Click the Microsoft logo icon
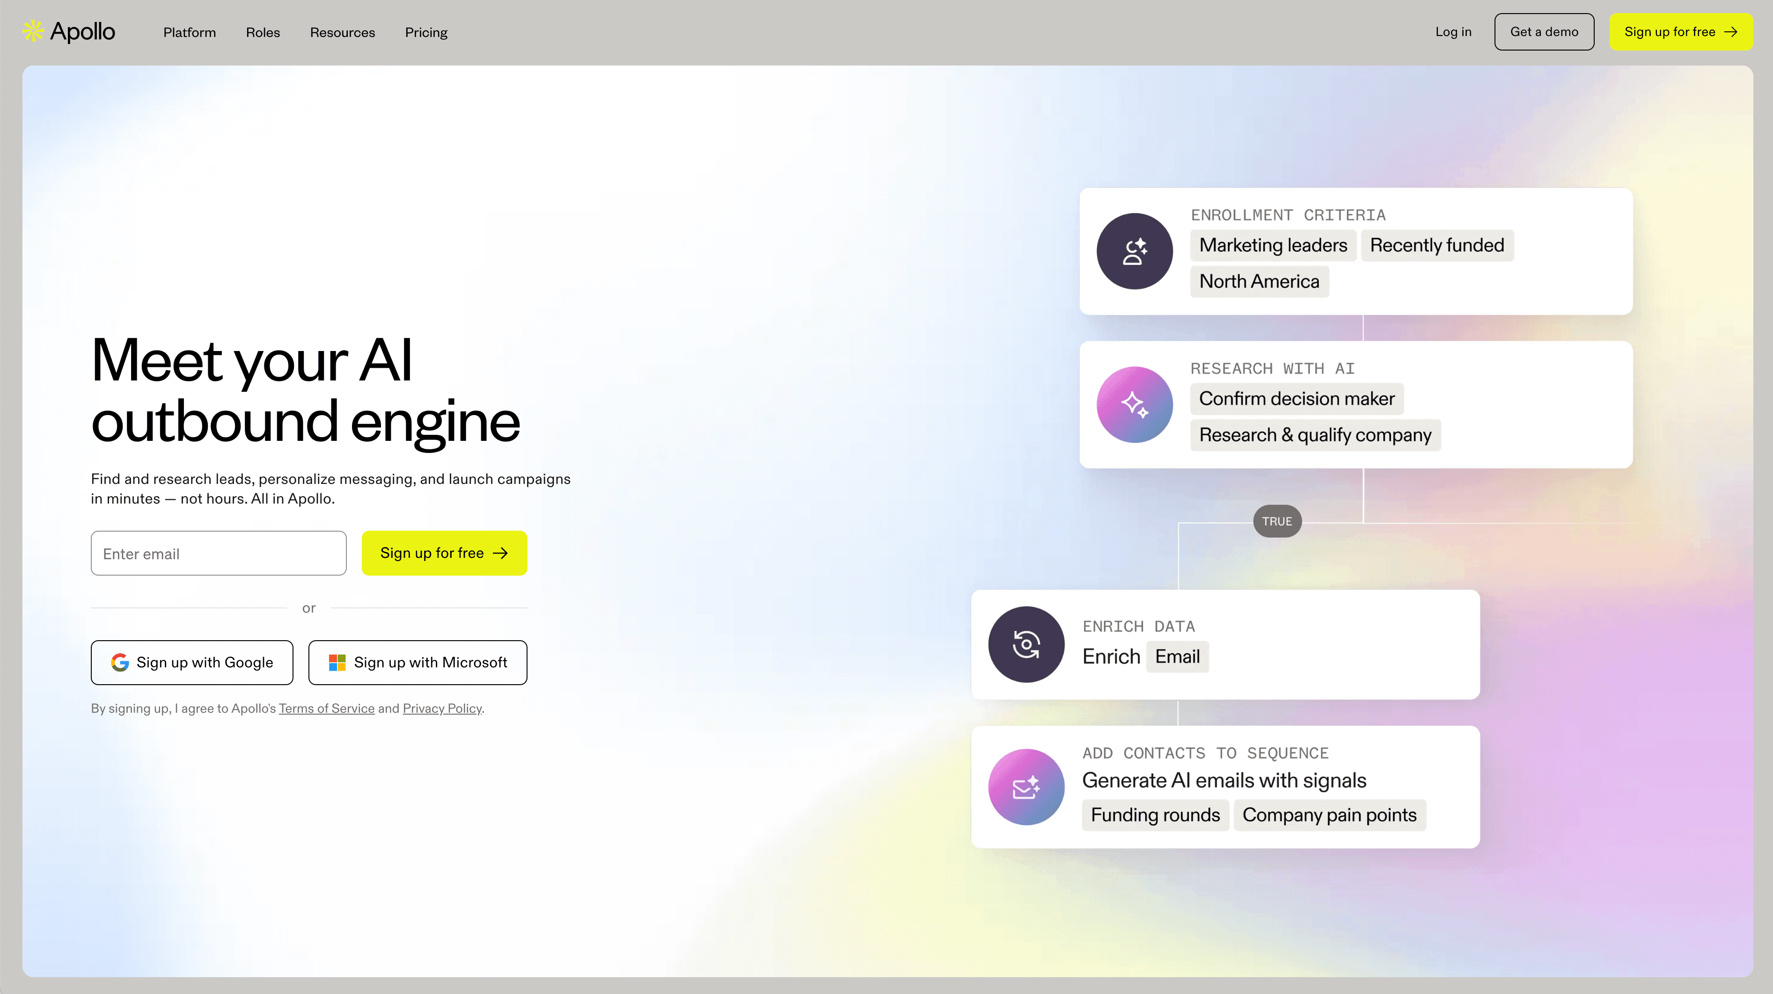This screenshot has height=994, width=1773. (337, 662)
